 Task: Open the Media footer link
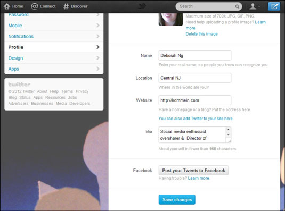coord(61,104)
